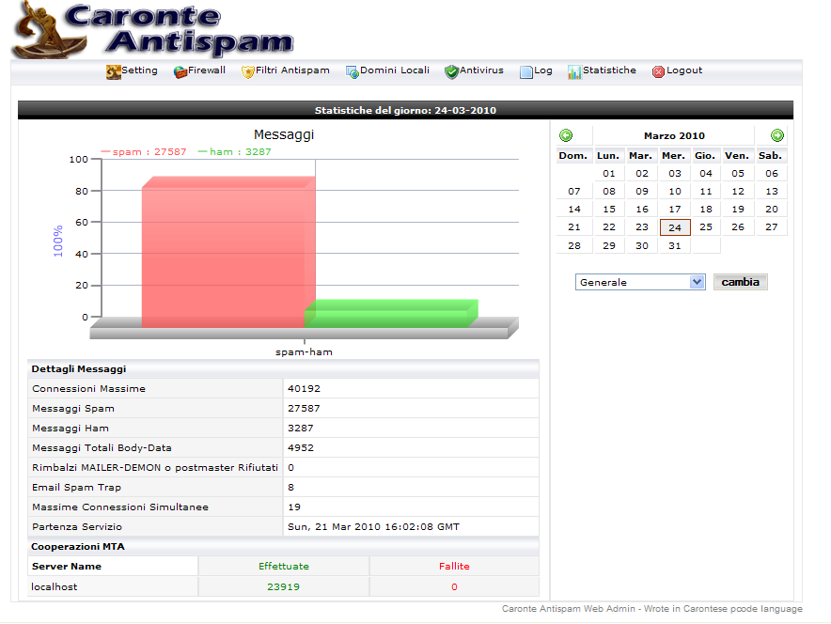Click the red spam bar in chart

pos(226,254)
